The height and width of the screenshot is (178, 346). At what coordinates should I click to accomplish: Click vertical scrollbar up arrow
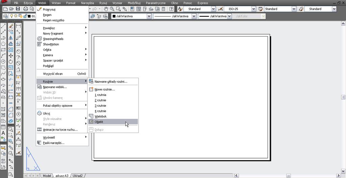[x=343, y=23]
